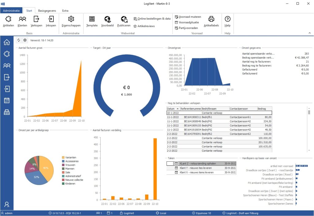
Task: Click Accessoires legend color swatch
Action: [63, 161]
